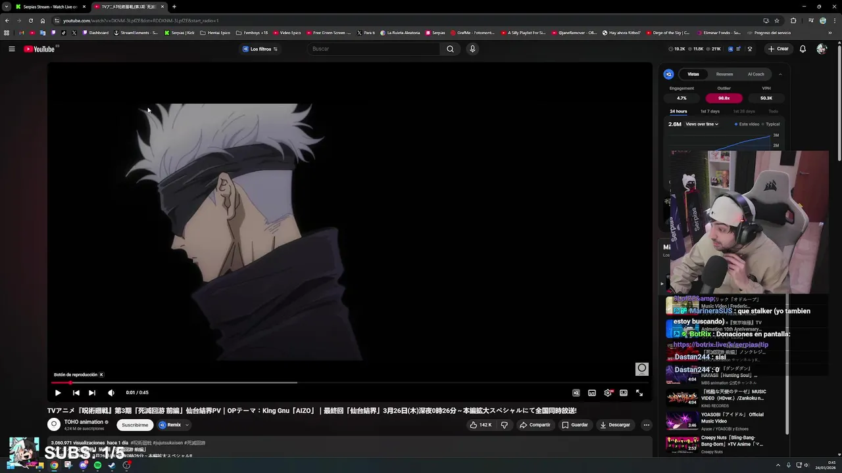Open the YouTube hamburger guide menu

click(x=12, y=49)
